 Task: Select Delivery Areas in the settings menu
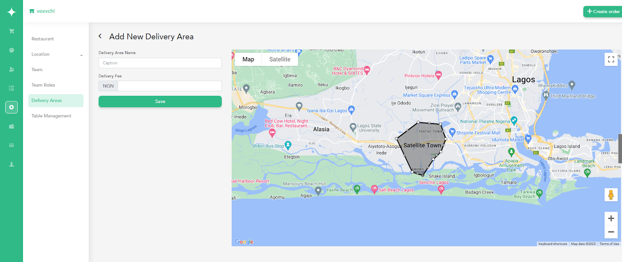56,101
